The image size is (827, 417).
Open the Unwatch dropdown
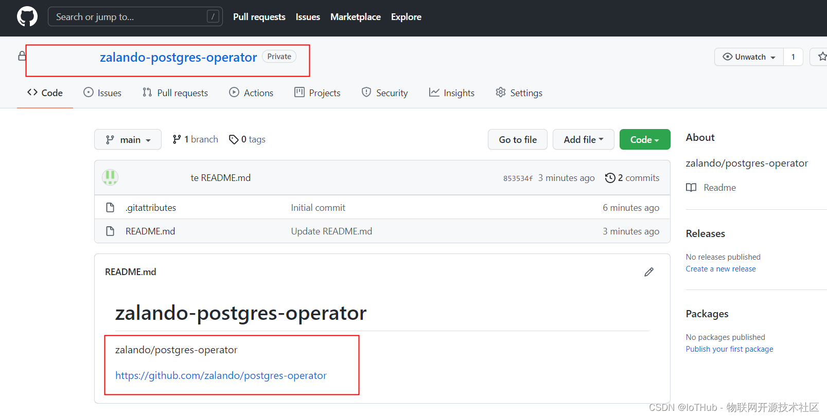[x=749, y=57]
